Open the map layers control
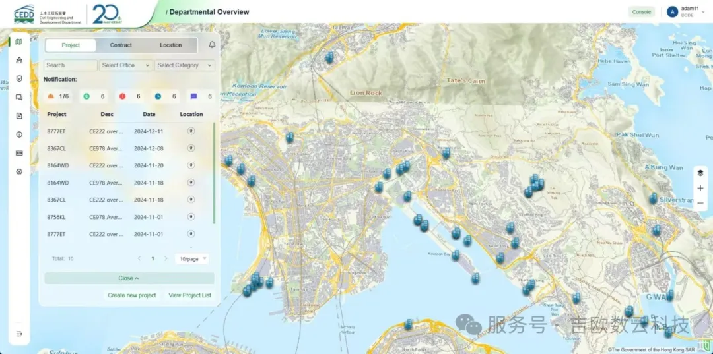713x354 pixels. click(x=700, y=173)
